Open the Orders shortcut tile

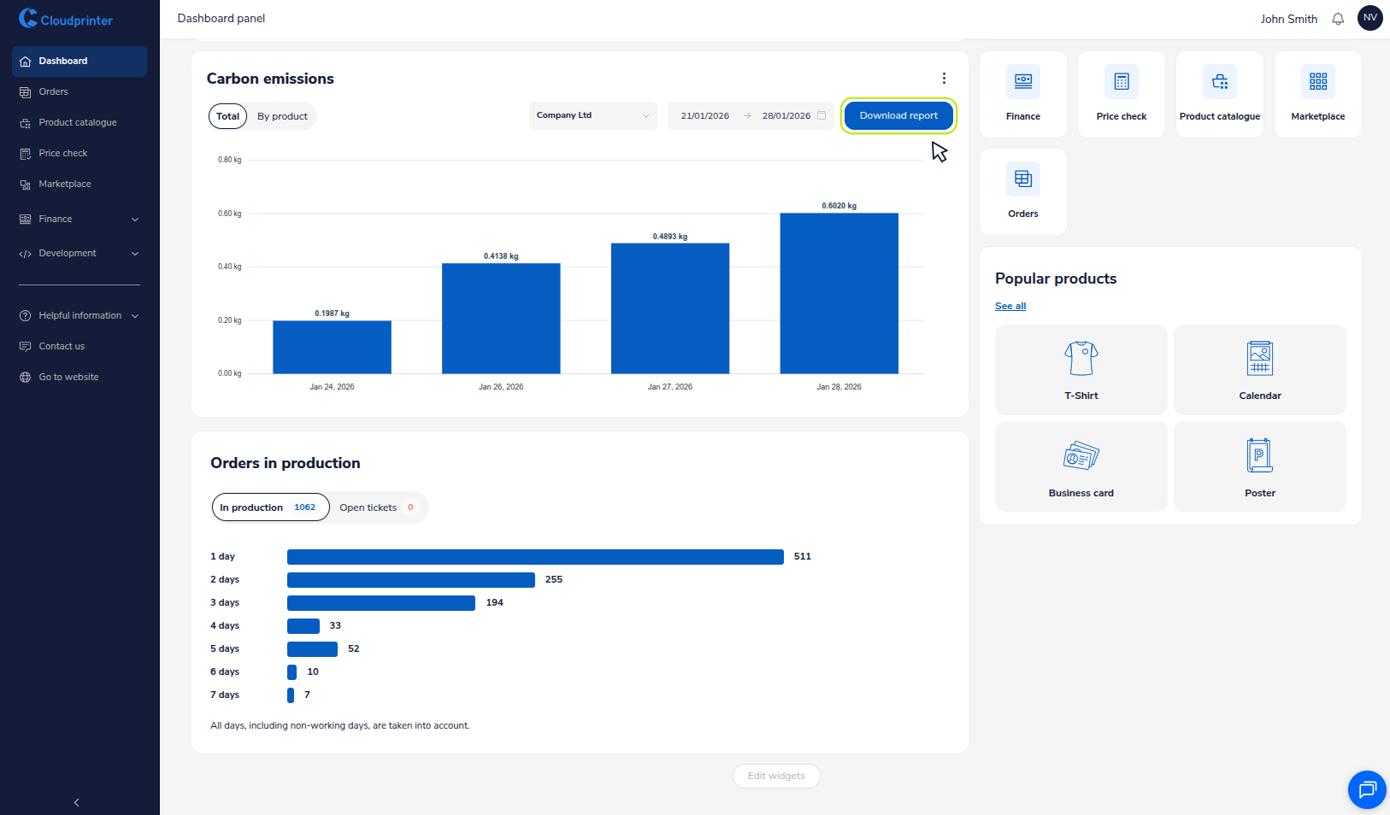tap(1022, 191)
